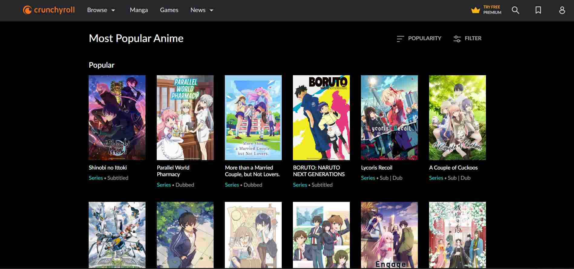Click the premium crown icon
This screenshot has width=574, height=269.
[476, 10]
